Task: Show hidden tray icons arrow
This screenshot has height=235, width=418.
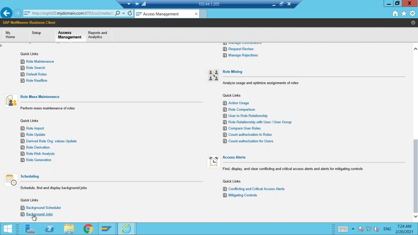Action: (353, 229)
